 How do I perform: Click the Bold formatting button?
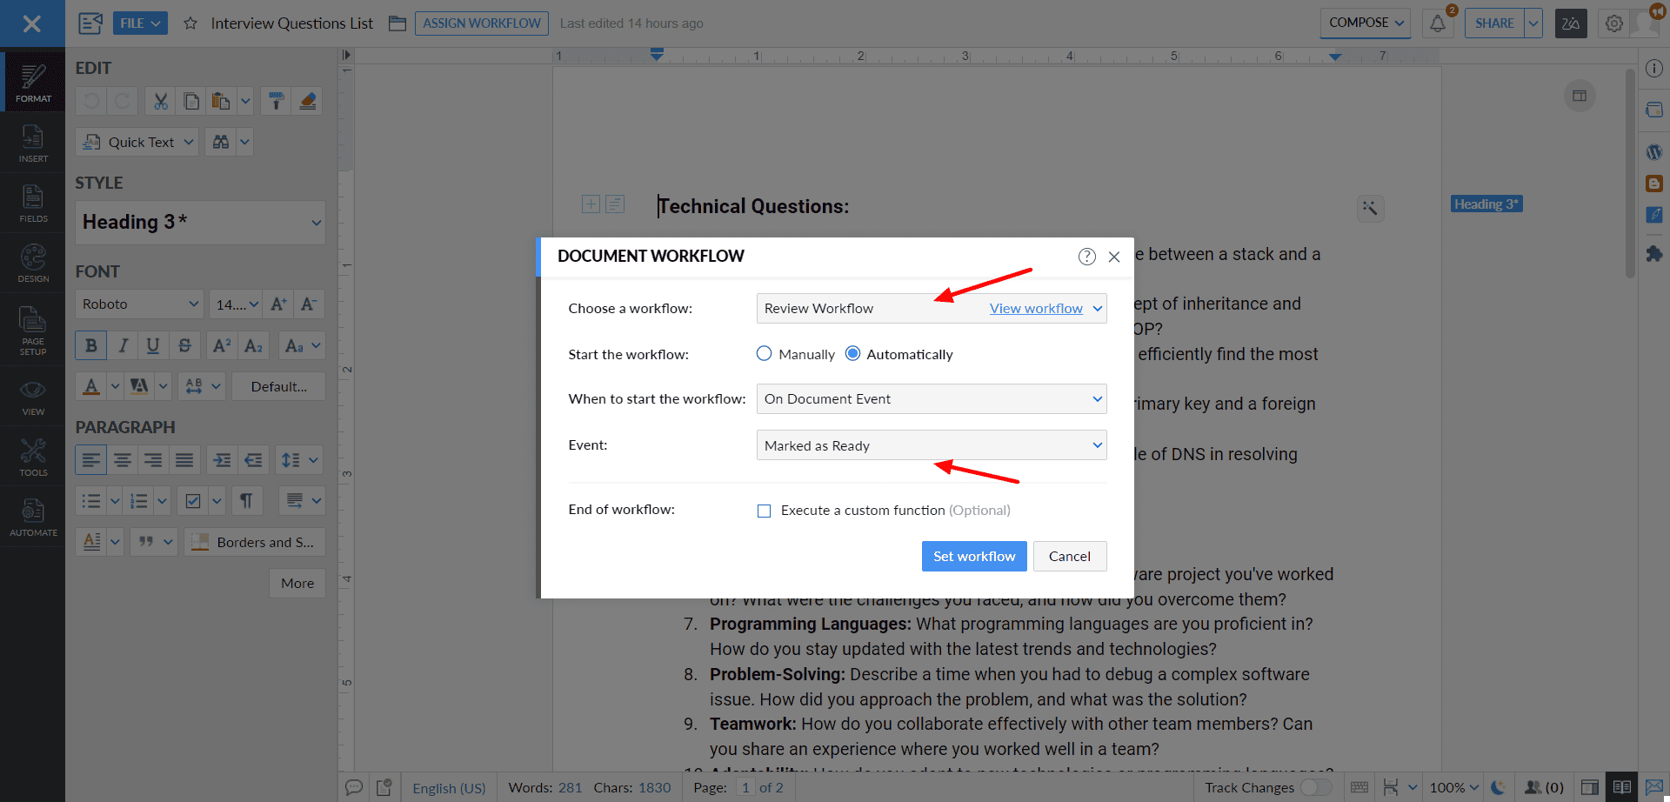click(91, 345)
